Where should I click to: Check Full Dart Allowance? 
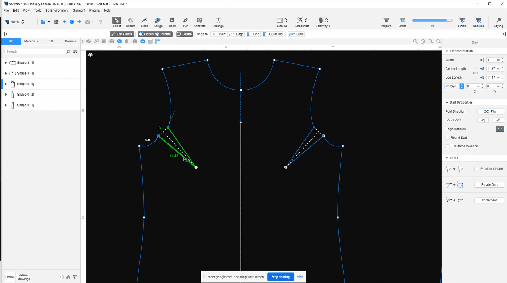447,146
